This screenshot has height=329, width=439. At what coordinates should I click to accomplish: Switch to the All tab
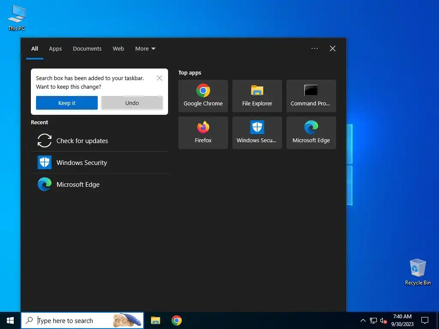[34, 49]
